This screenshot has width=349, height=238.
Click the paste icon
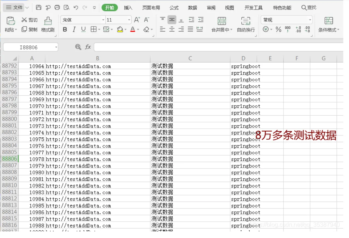click(x=11, y=21)
